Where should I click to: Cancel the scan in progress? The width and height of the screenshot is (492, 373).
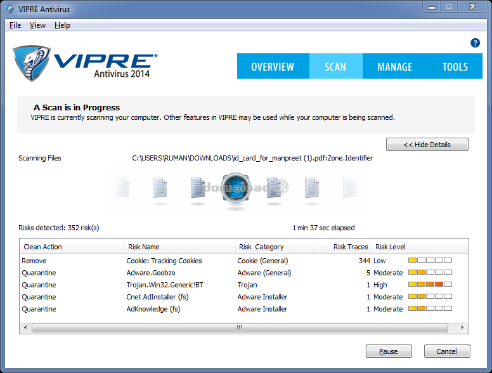tap(447, 351)
